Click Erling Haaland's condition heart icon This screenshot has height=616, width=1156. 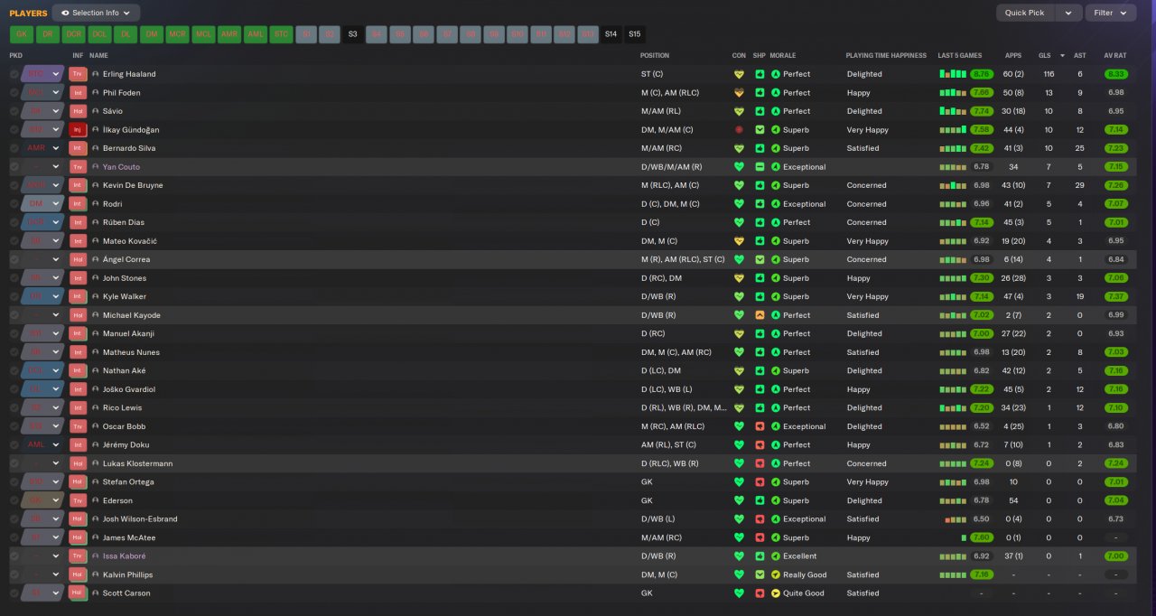tap(738, 74)
